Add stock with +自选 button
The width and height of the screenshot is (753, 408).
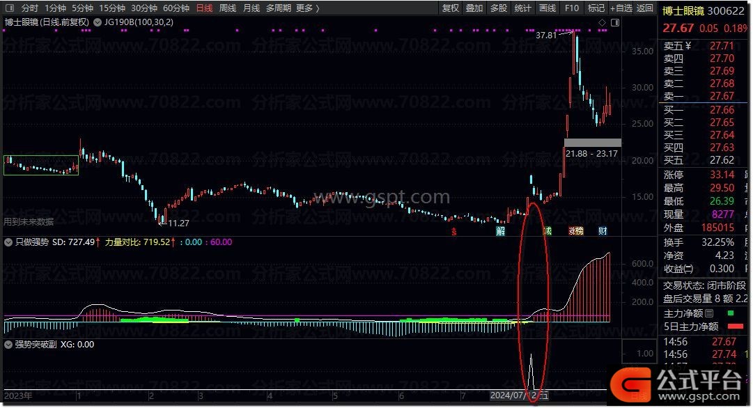pyautogui.click(x=621, y=8)
